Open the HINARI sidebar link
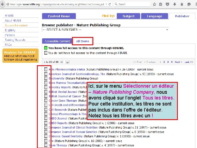The width and height of the screenshot is (197, 148). (x=9, y=16)
